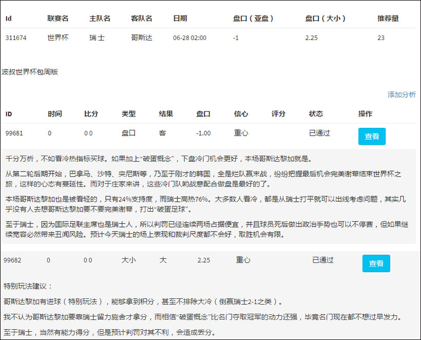Click the 类型 column header
Image resolution: width=421 pixels, height=340 pixels.
128,114
